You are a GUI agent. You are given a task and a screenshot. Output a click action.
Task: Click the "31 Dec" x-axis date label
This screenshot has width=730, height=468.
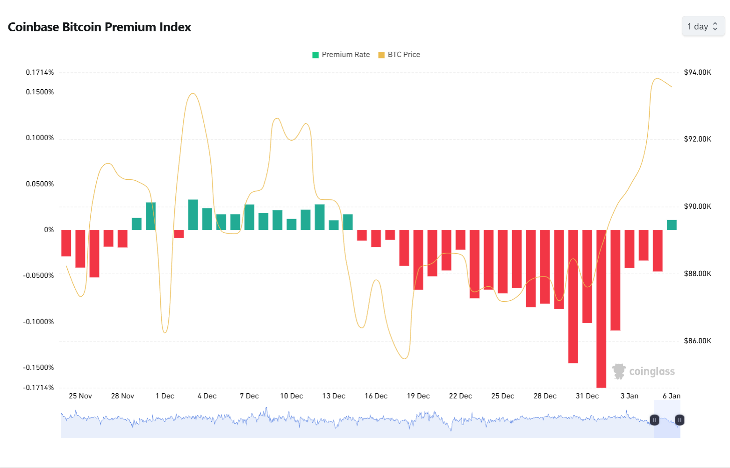(x=587, y=396)
